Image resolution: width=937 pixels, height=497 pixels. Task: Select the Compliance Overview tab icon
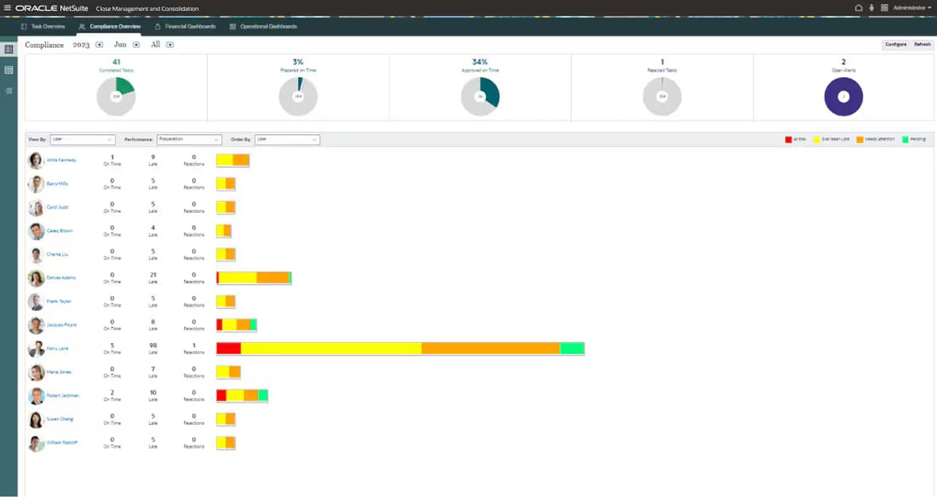(80, 26)
